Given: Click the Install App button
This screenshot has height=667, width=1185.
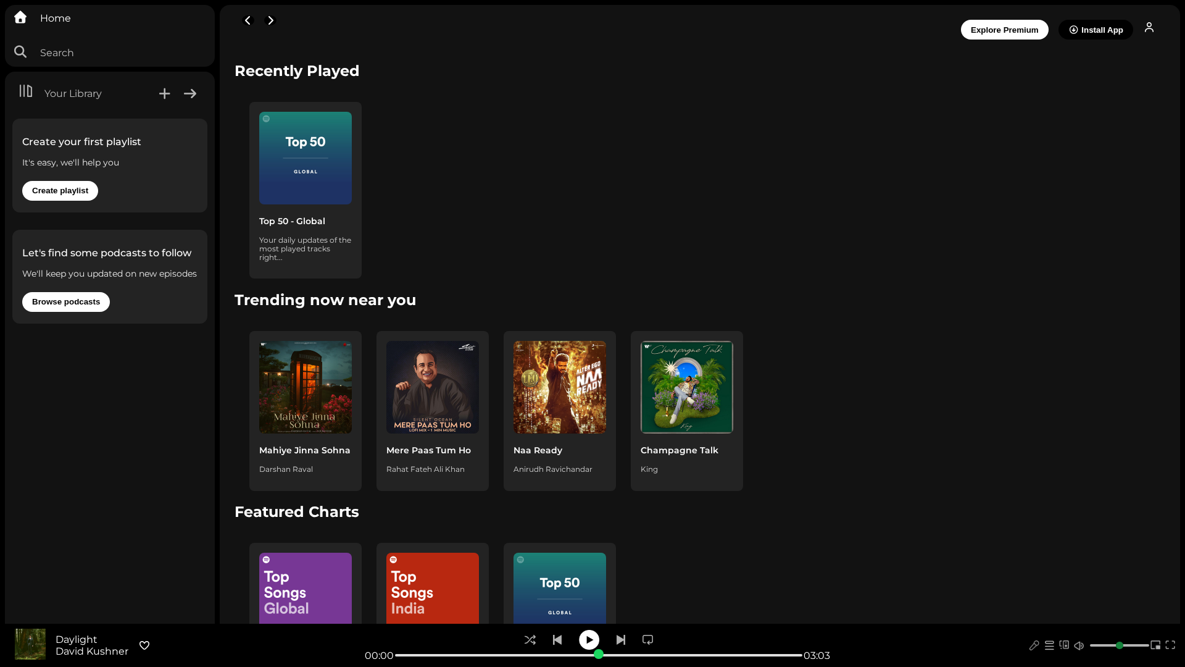Looking at the screenshot, I should click(x=1096, y=30).
